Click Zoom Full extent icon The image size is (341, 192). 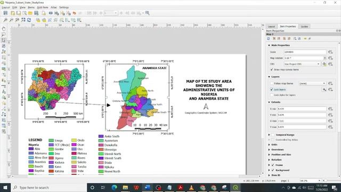[23, 20]
